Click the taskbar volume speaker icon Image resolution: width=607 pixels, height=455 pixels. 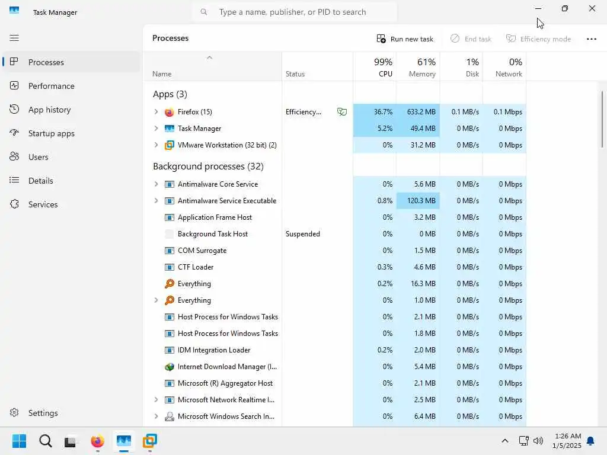(x=538, y=441)
